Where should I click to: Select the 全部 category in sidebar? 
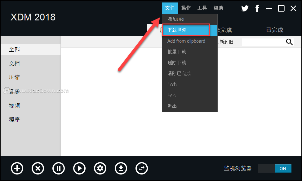(x=31, y=50)
